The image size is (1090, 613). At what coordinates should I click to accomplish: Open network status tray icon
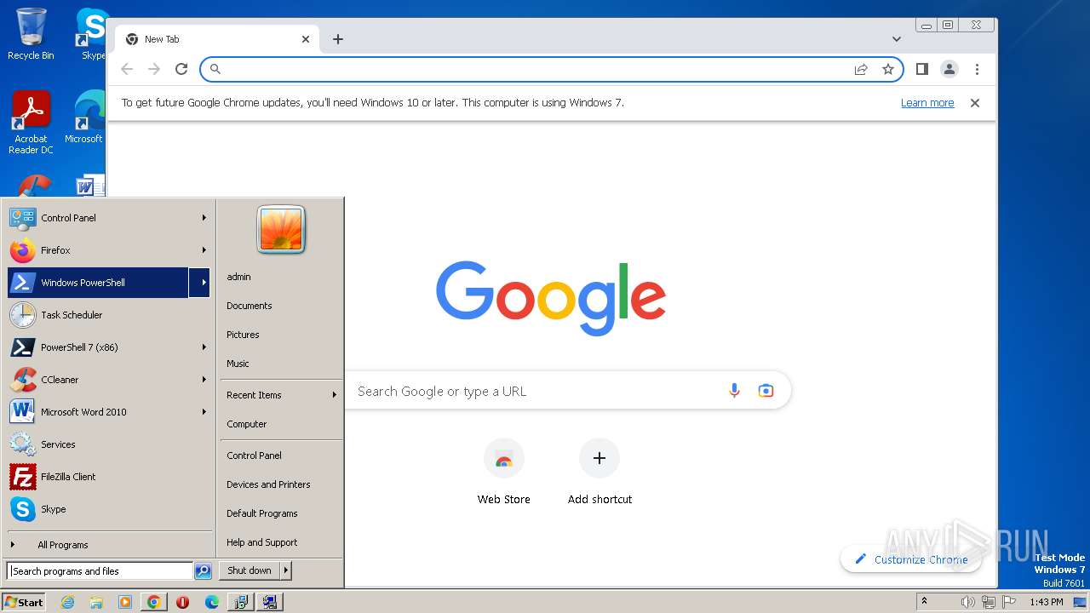989,602
